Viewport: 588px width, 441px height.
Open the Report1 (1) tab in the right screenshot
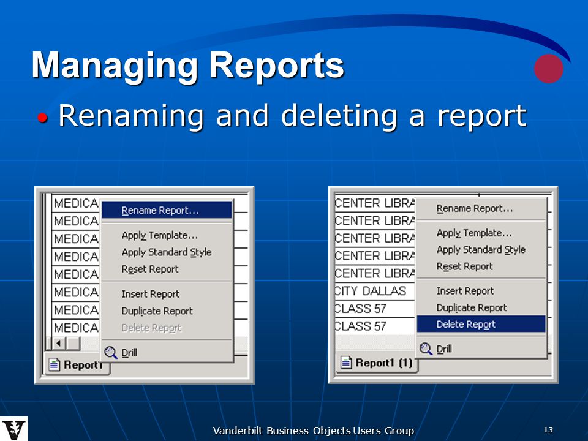[377, 363]
